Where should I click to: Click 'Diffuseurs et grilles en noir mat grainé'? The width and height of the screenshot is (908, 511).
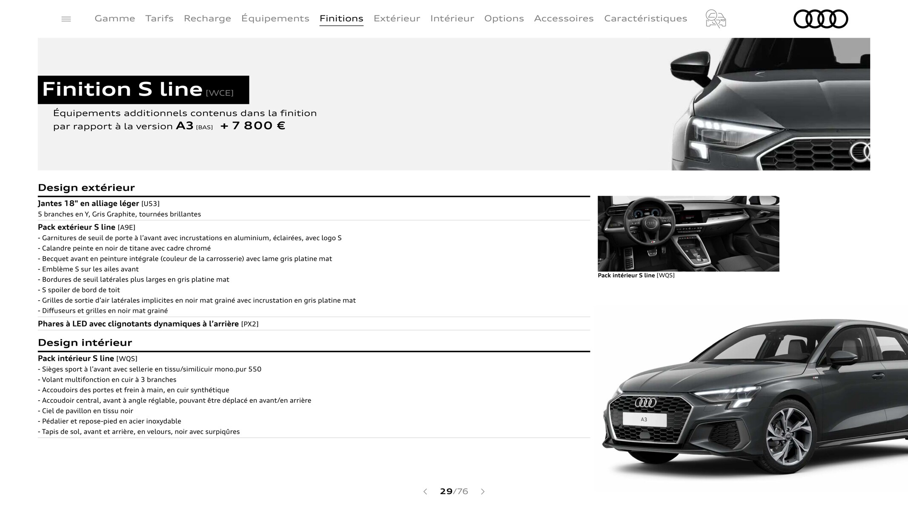tap(103, 311)
